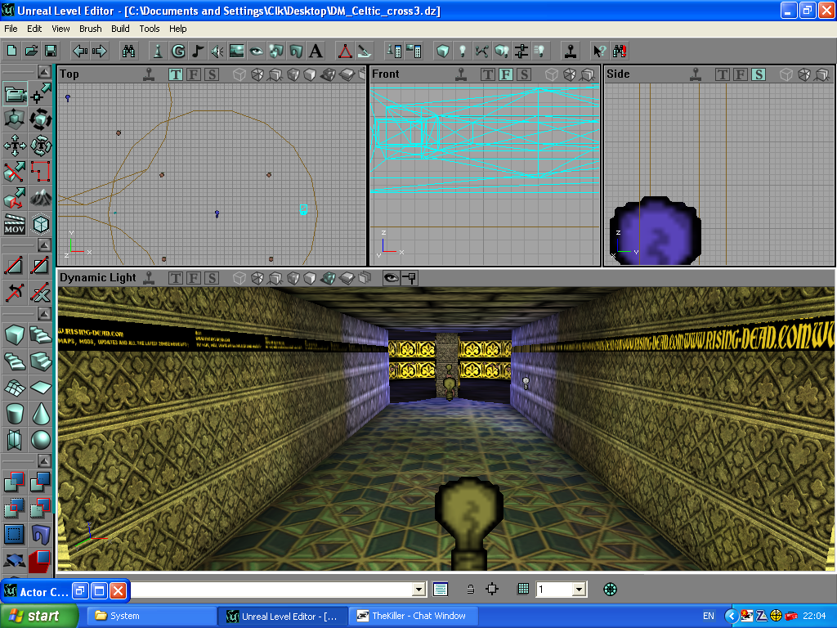The height and width of the screenshot is (628, 837).
Task: Select the Camera Movement tool
Action: click(16, 94)
